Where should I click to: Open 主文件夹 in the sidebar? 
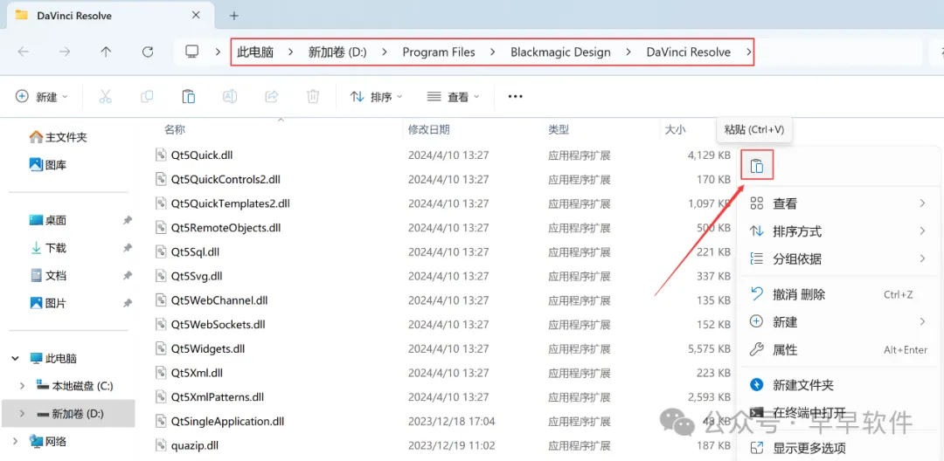tap(59, 137)
